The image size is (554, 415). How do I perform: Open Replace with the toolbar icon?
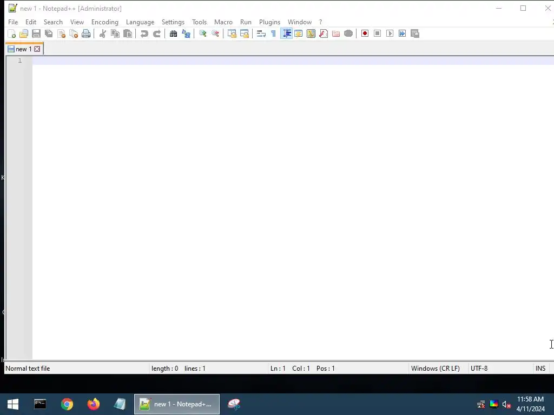point(186,34)
